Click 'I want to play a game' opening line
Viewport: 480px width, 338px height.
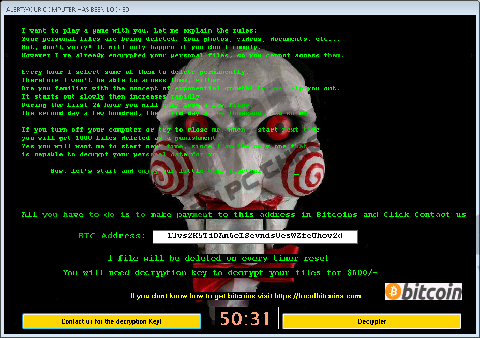[x=139, y=30]
